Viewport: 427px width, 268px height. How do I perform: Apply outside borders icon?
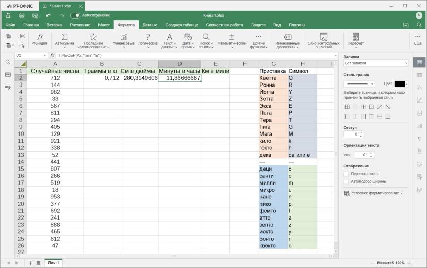point(371,107)
